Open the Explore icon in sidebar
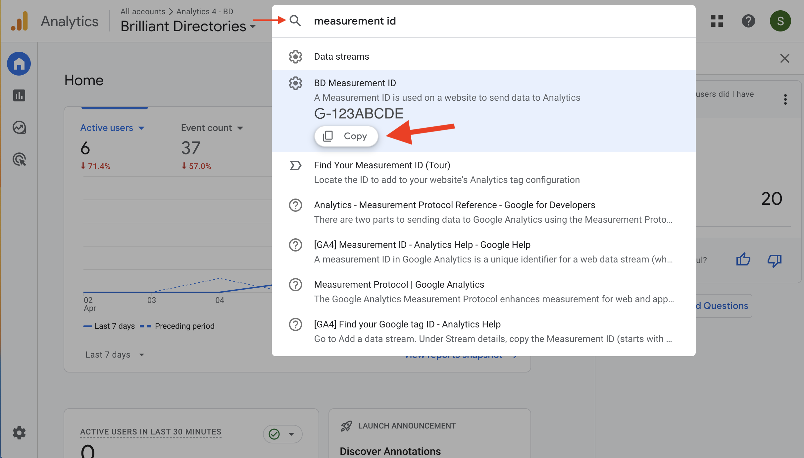The height and width of the screenshot is (458, 804). coord(19,127)
